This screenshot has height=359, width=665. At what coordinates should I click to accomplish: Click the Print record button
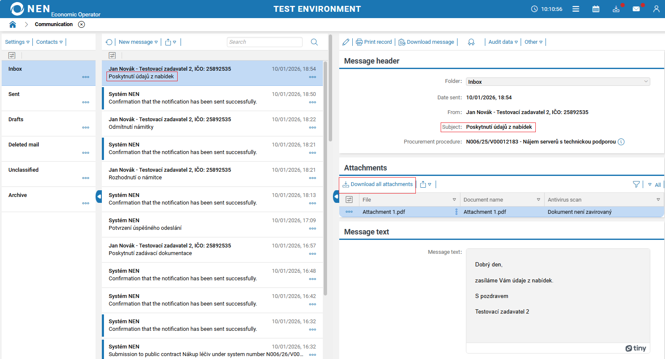tap(374, 42)
